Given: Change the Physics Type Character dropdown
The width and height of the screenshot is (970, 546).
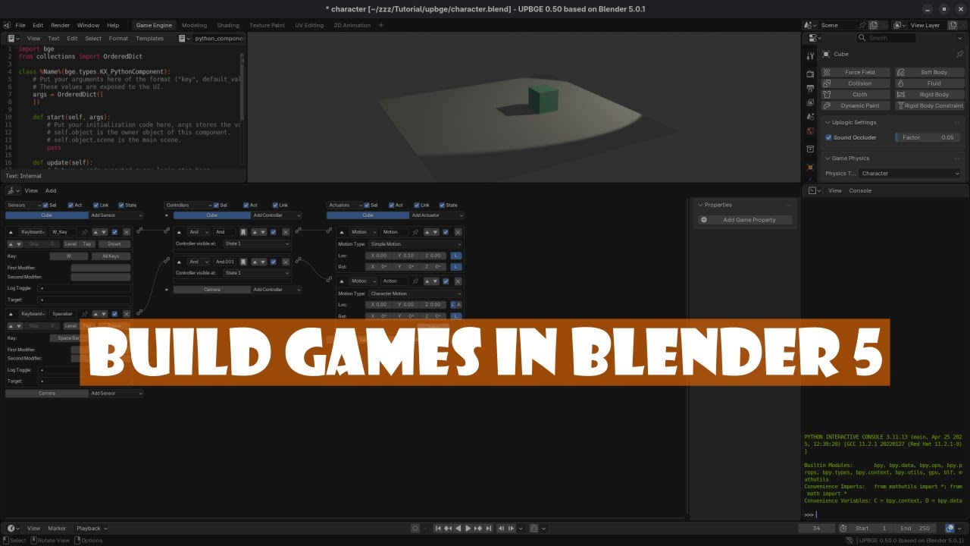Looking at the screenshot, I should [x=910, y=174].
